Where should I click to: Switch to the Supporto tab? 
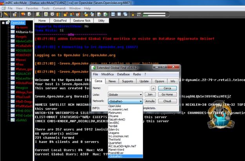click(x=127, y=81)
